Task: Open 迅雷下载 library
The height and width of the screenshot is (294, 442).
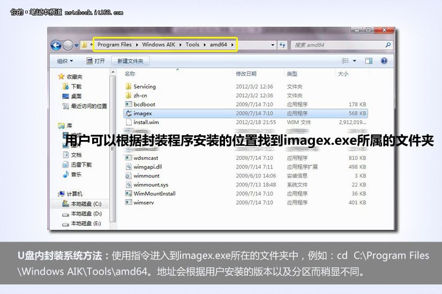Action: [x=81, y=165]
